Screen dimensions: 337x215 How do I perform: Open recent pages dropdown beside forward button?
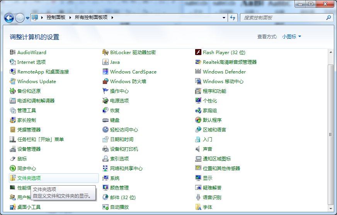tap(27, 18)
